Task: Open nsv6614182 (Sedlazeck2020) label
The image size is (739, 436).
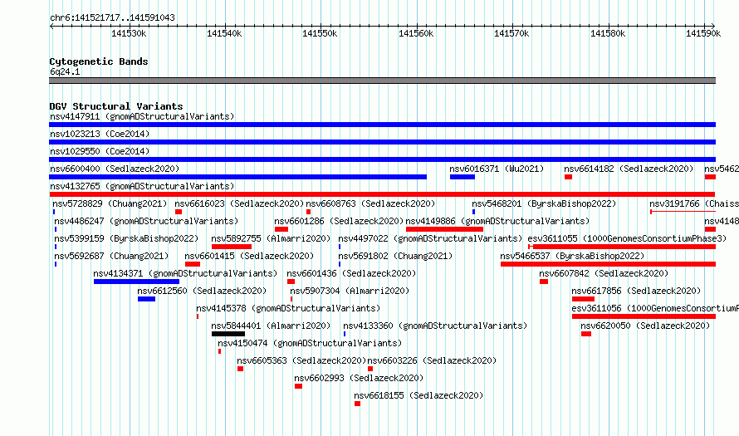Action: (x=629, y=169)
